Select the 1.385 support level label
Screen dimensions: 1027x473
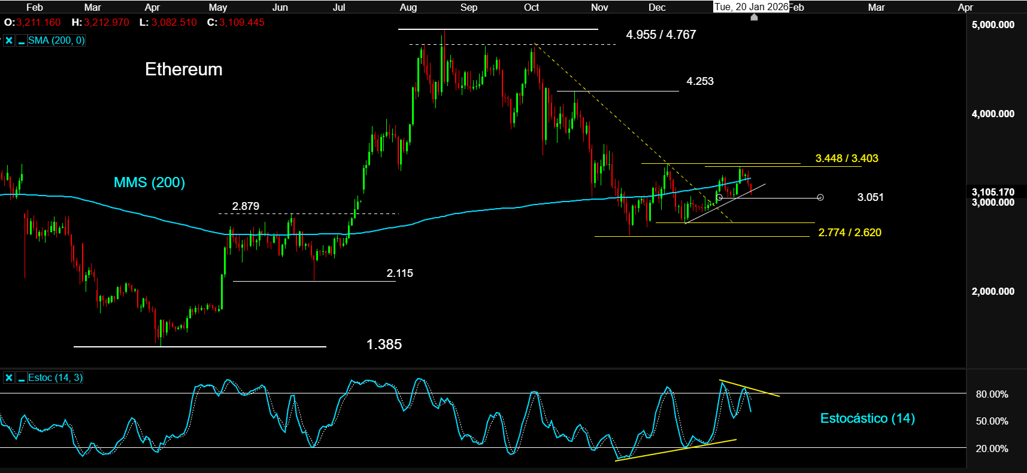tap(384, 344)
